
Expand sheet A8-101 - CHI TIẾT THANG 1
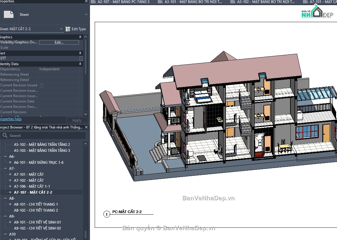click(x=10, y=204)
